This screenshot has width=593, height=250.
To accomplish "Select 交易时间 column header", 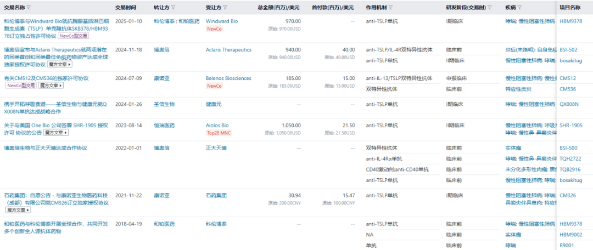I will pos(126,7).
